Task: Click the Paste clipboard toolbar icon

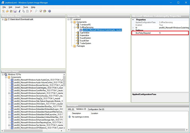Action: click(27, 11)
